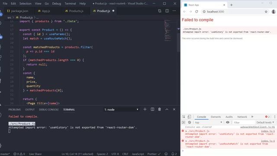Open notifications bell in status bar
Viewport: 277px width, 156px height.
174,154
